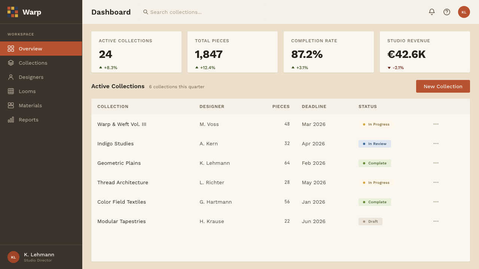Open the Studio Revenue stat card
Screen dimensions: 479x269
[425, 52]
